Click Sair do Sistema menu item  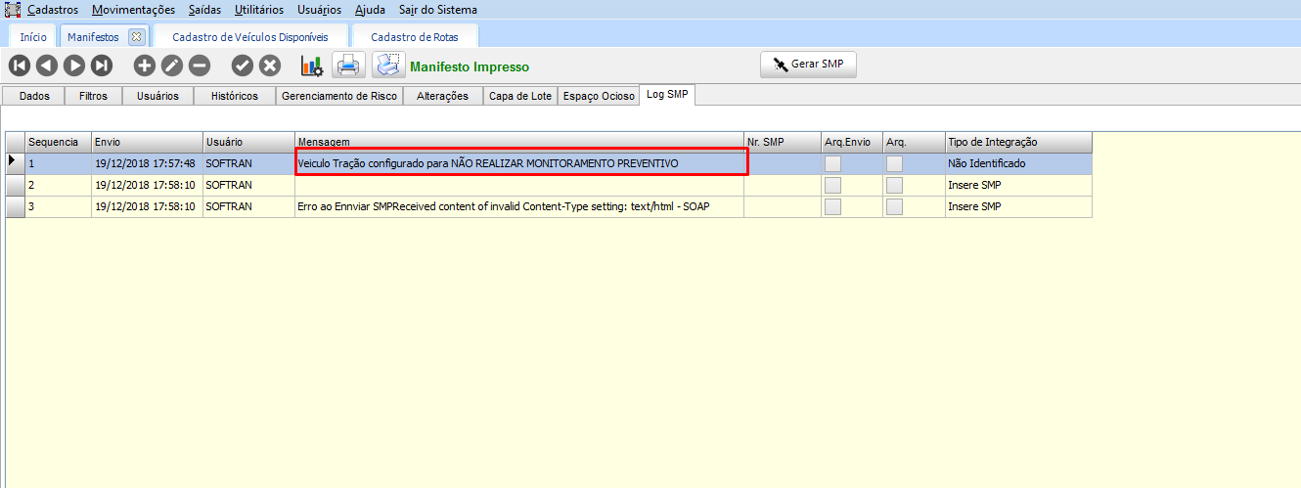coord(438,9)
